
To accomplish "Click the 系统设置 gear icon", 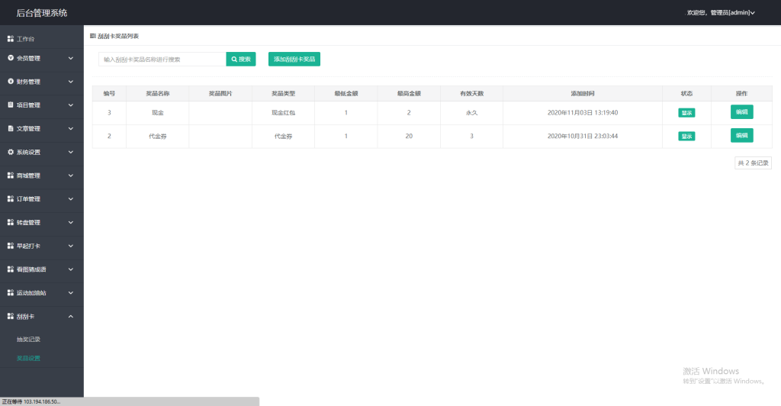I will pos(11,152).
